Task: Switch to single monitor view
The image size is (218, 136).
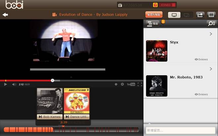Action: click(174, 15)
